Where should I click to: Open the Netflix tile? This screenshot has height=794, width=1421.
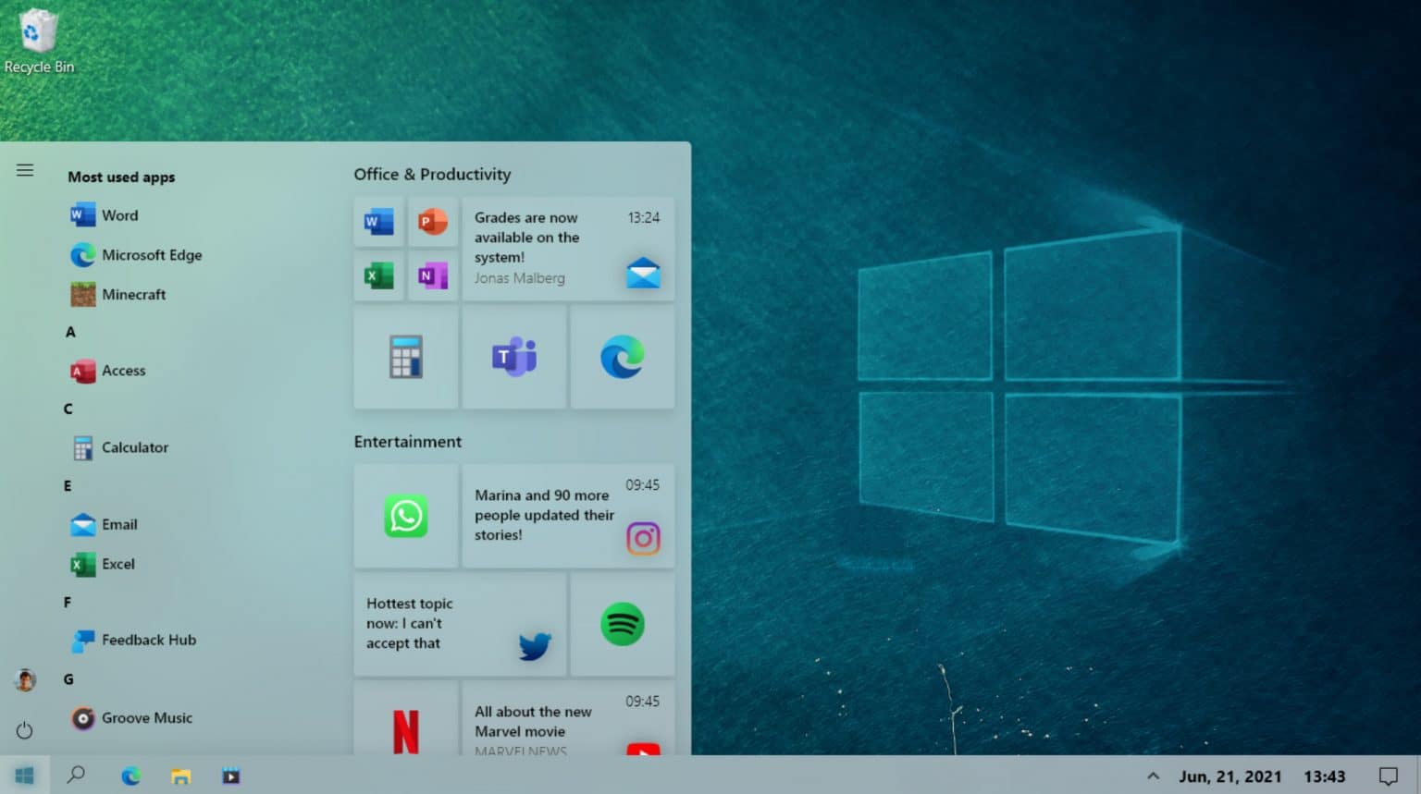[405, 730]
